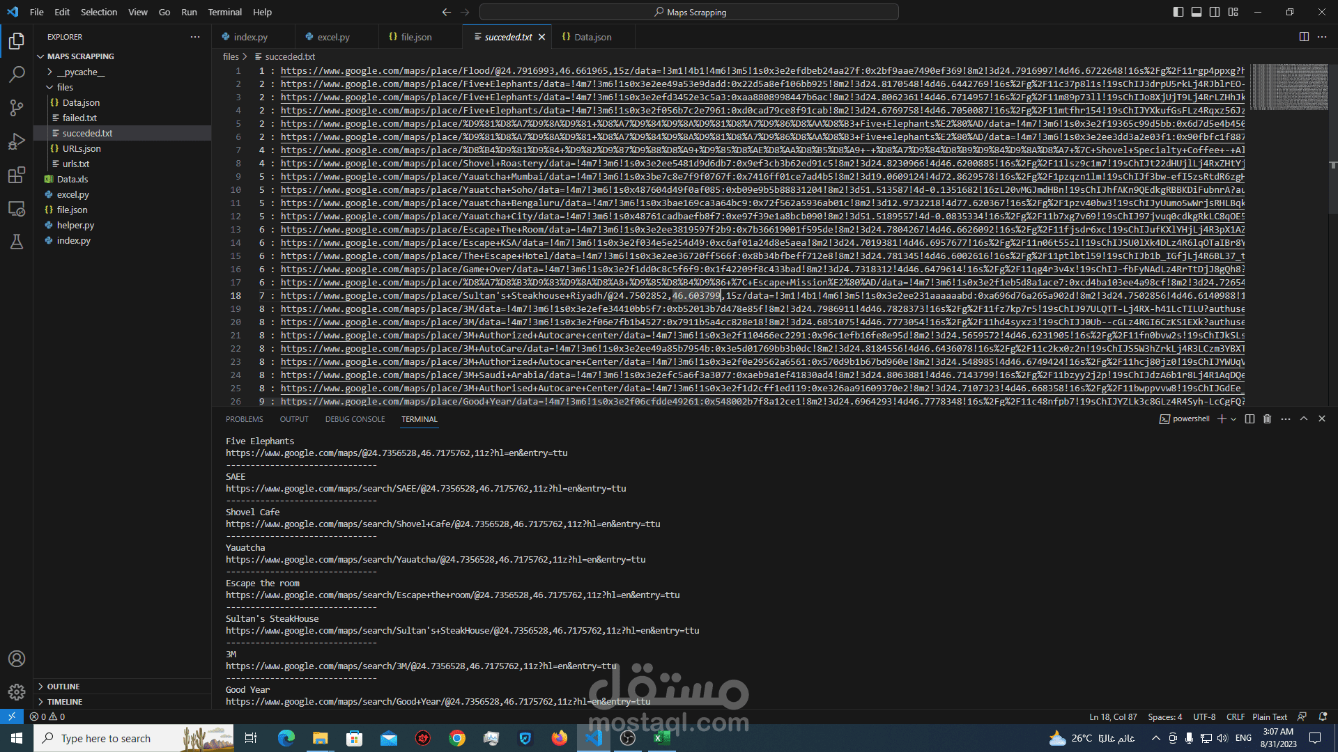Image resolution: width=1338 pixels, height=752 pixels.
Task: Split the editor to the right
Action: click(x=1304, y=37)
